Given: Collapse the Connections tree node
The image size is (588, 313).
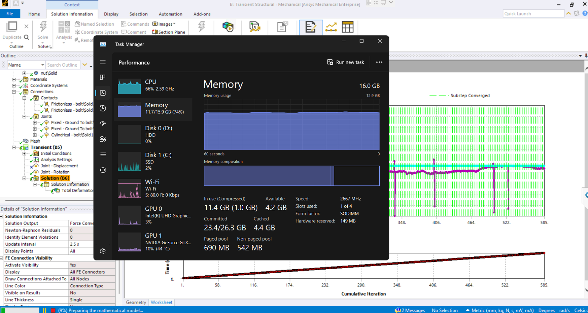Looking at the screenshot, I should [x=14, y=92].
